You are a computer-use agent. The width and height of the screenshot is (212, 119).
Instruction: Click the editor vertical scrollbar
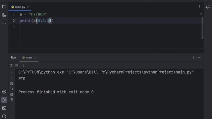pyautogui.click(x=202, y=28)
